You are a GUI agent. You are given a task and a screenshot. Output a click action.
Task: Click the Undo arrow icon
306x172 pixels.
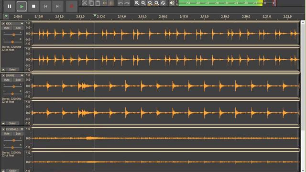coord(120,3)
